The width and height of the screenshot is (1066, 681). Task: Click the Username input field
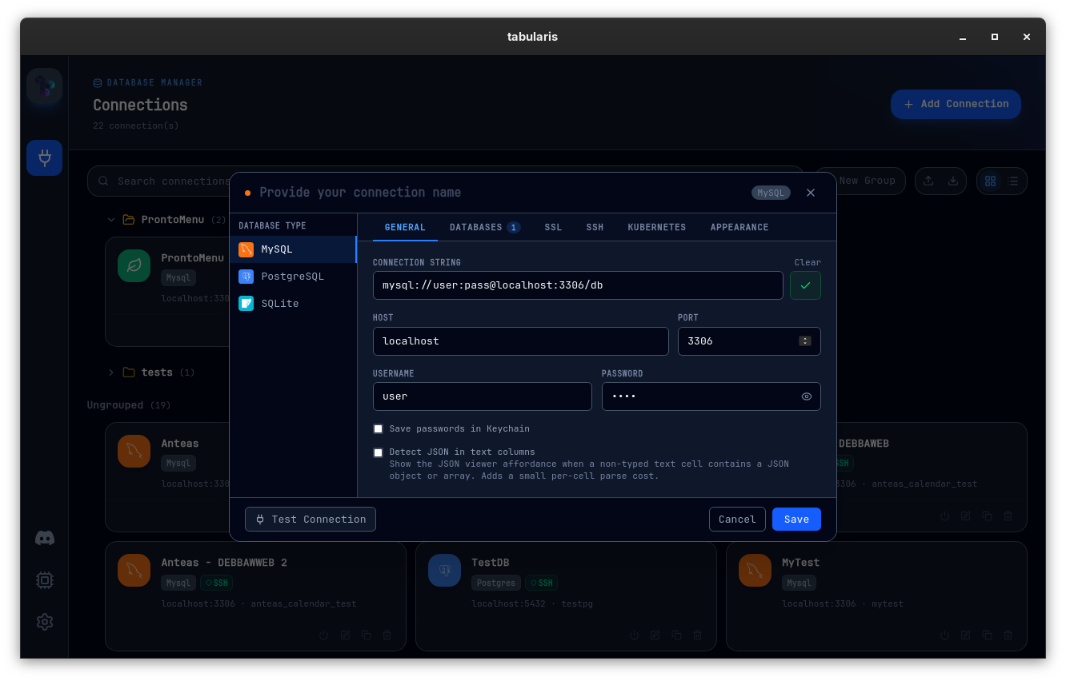pos(483,396)
